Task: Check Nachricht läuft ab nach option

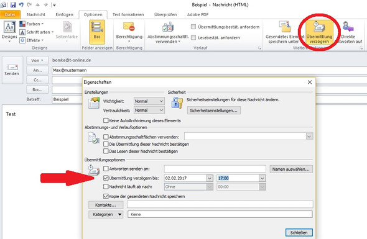Action: tap(106, 187)
